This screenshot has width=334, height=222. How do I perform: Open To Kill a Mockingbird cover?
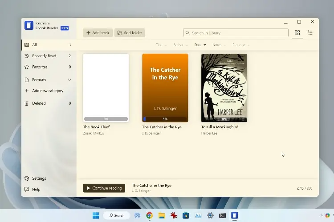[224, 88]
